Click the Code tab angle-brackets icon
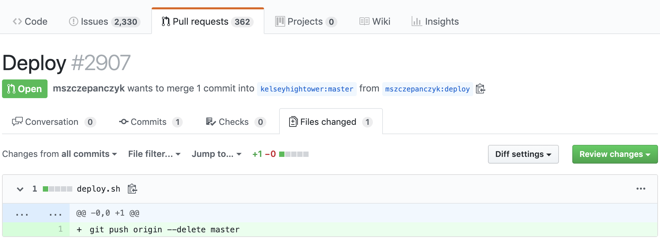 point(17,21)
